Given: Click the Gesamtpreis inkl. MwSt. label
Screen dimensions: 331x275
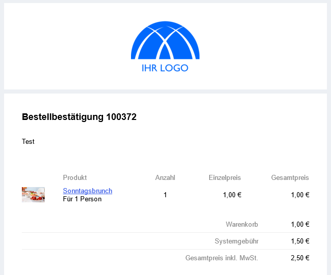Looking at the screenshot, I should coord(222,258).
